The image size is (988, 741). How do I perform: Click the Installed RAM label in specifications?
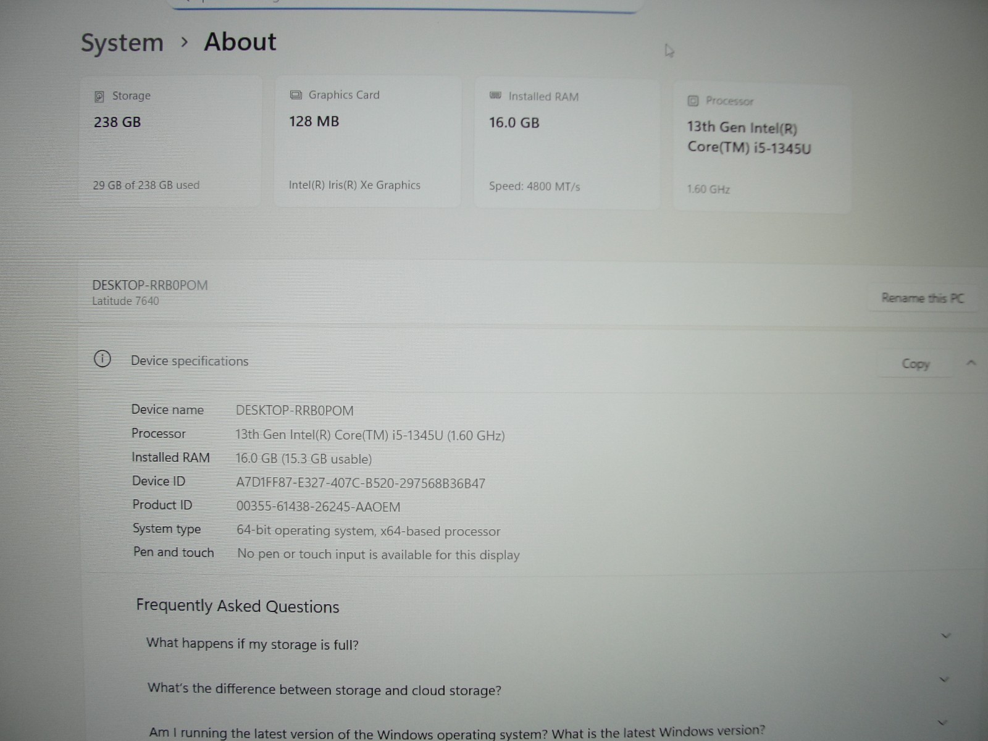click(x=170, y=458)
